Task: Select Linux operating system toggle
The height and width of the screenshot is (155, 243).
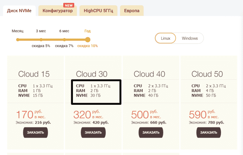Action: (165, 38)
